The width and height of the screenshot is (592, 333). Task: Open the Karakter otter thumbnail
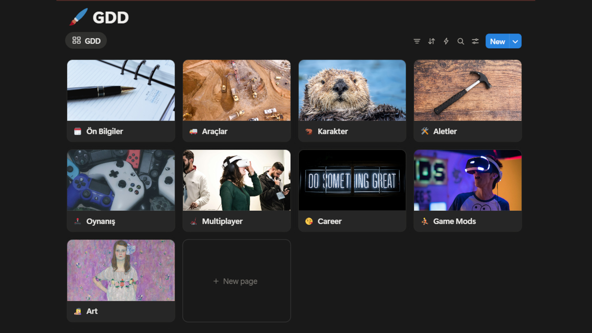(x=352, y=90)
